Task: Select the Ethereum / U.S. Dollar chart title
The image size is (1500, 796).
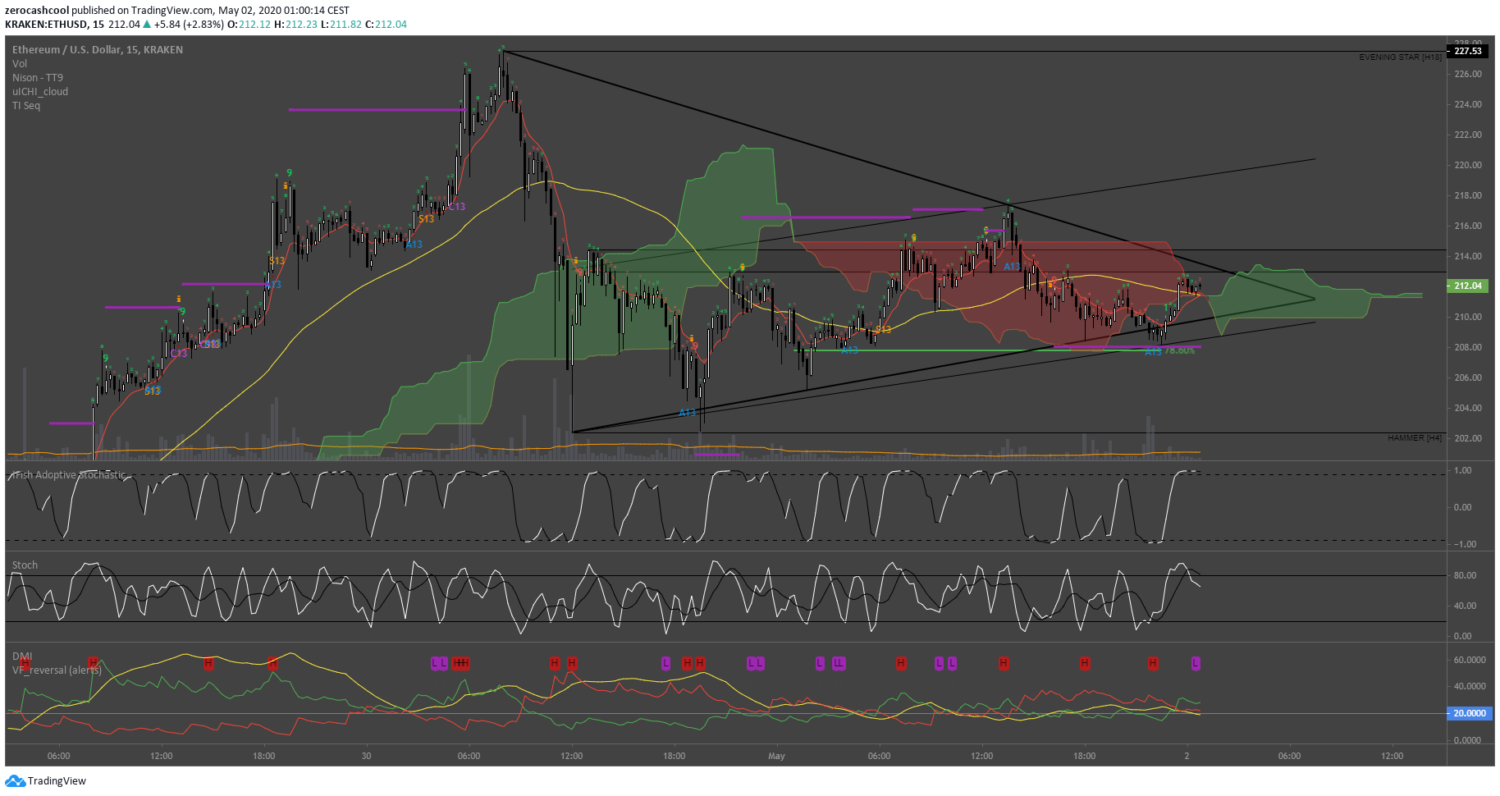Action: click(x=98, y=50)
